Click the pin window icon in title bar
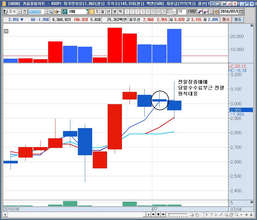This screenshot has height=220, width=257. [224, 4]
